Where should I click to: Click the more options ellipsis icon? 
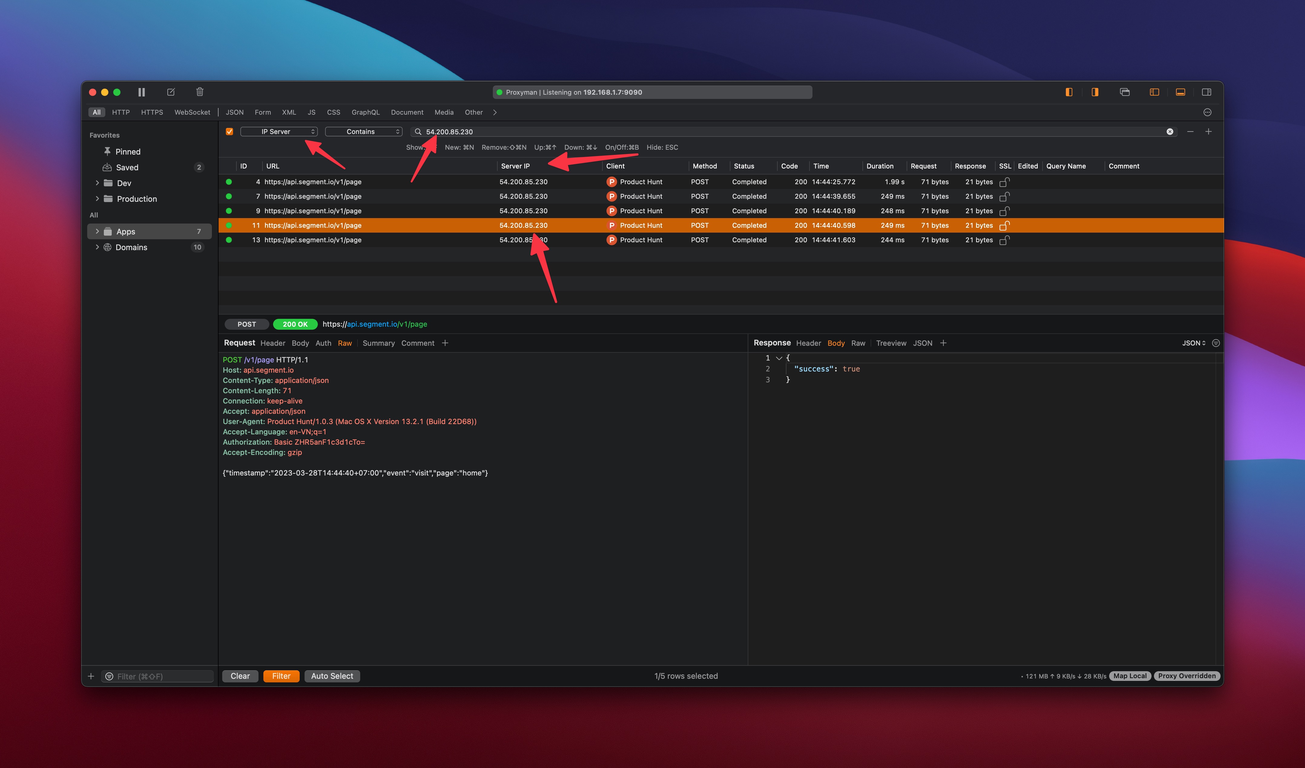pyautogui.click(x=1207, y=112)
